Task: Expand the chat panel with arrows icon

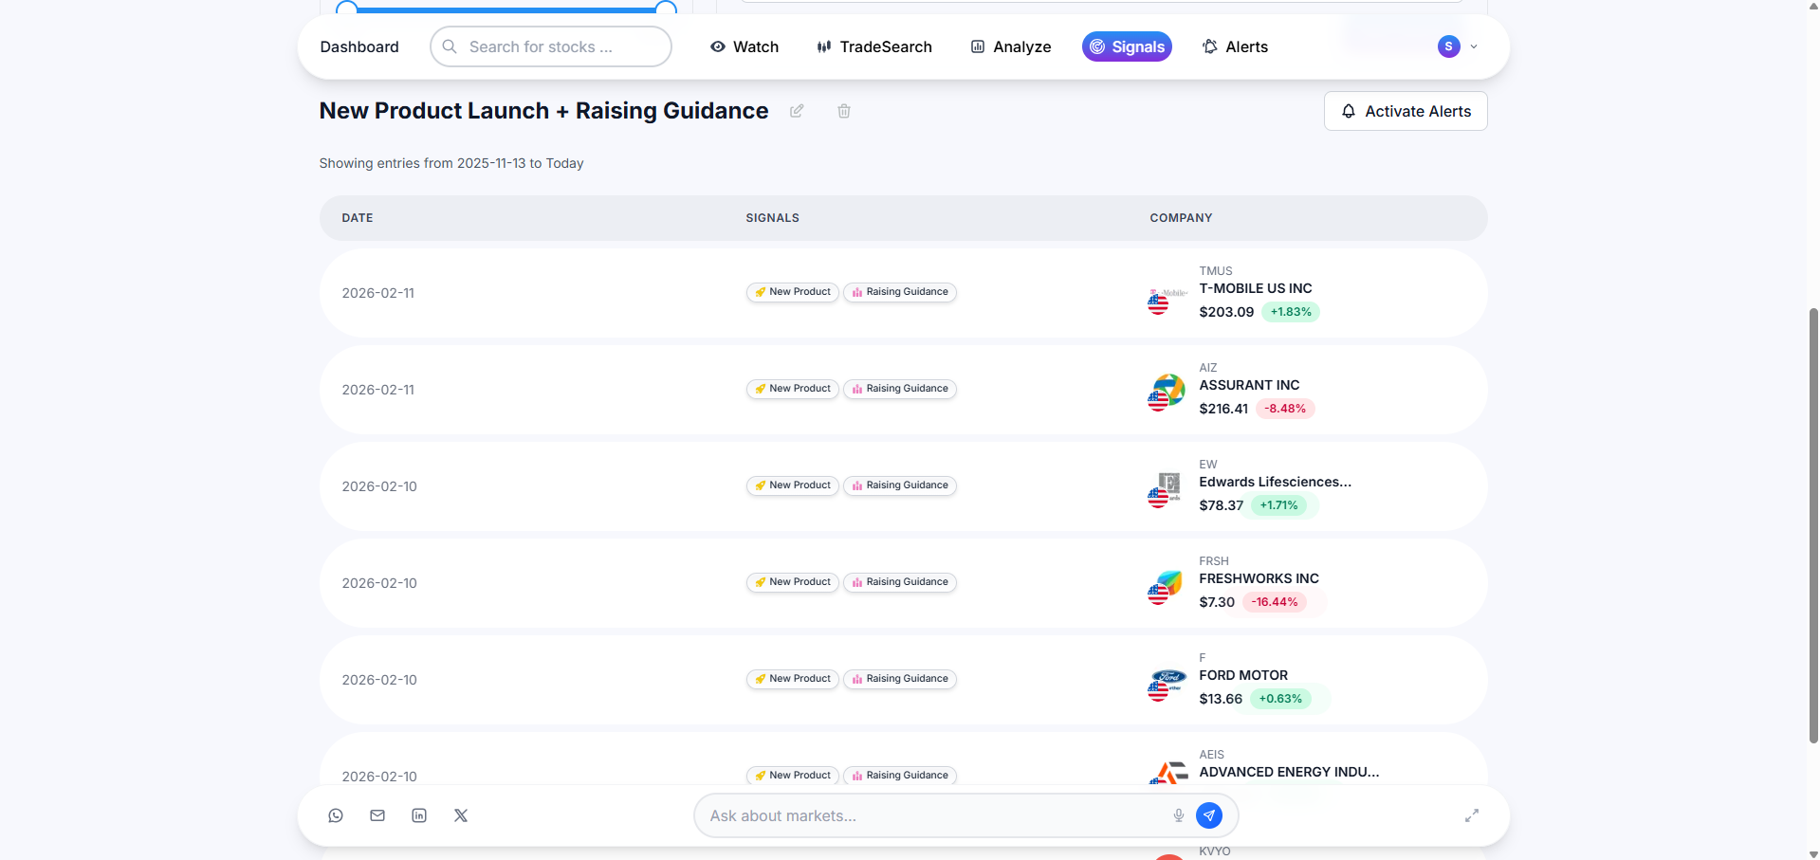Action: pyautogui.click(x=1472, y=815)
